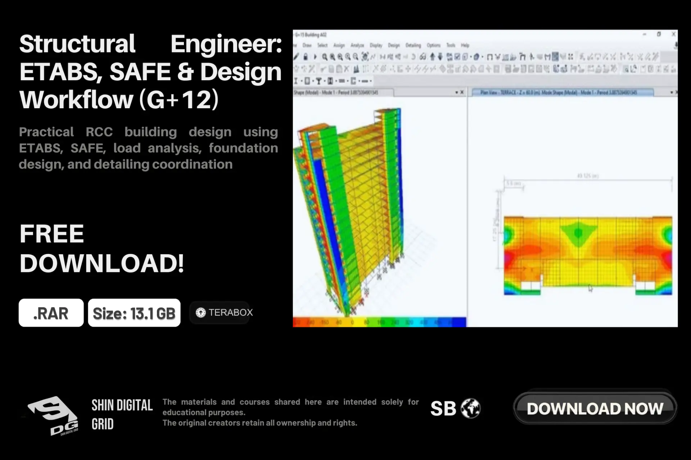Click the fifth magnifier zoom icon
The image size is (691, 460).
pyautogui.click(x=356, y=57)
